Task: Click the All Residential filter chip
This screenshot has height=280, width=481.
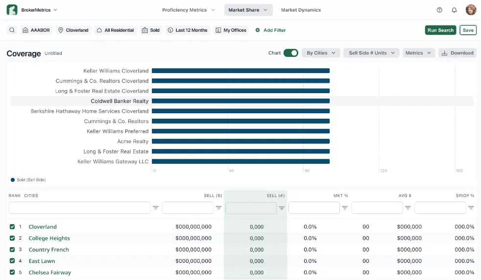Action: pyautogui.click(x=115, y=30)
